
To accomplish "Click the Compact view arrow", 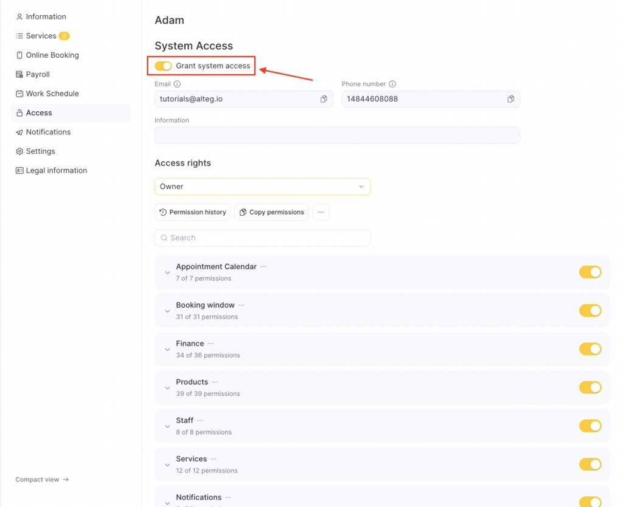I will (x=66, y=480).
